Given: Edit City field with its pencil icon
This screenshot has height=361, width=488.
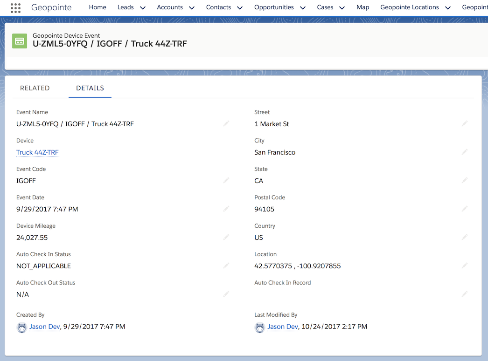Looking at the screenshot, I should [465, 152].
